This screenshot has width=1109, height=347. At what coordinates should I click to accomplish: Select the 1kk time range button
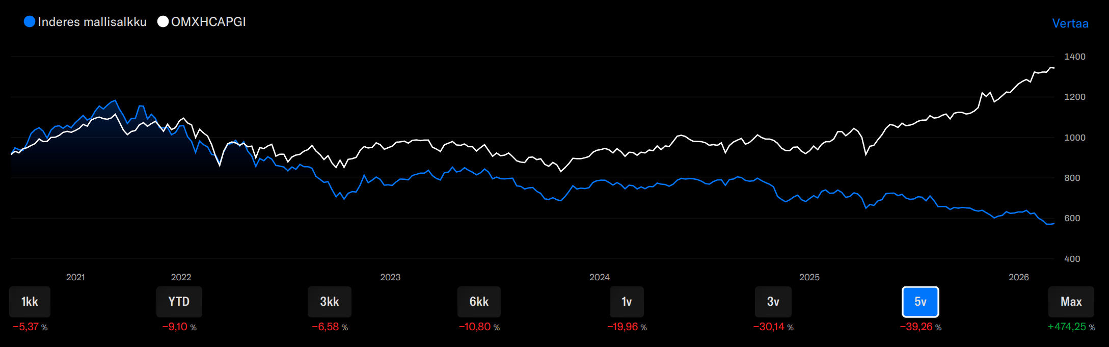tap(30, 302)
